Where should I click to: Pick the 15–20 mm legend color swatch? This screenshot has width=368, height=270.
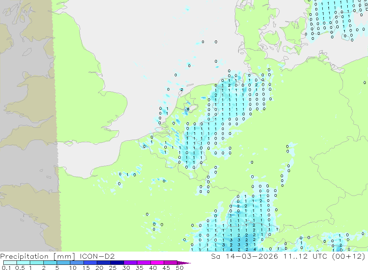coord(90,263)
